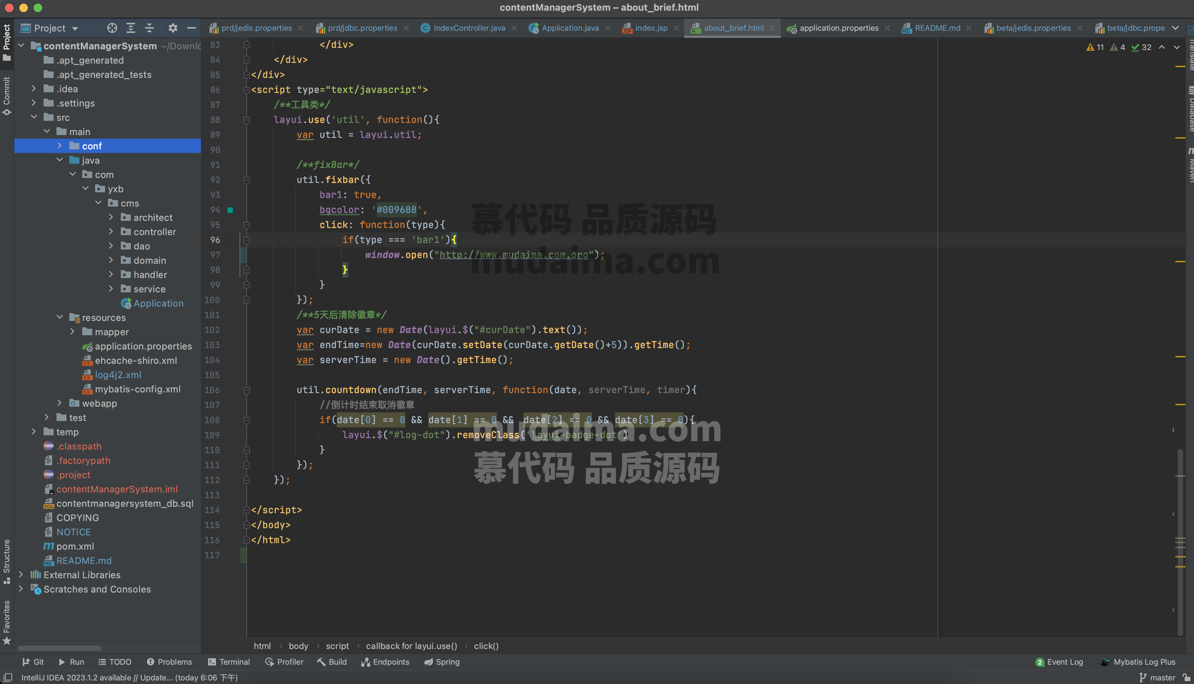The height and width of the screenshot is (684, 1194).
Task: Collapse the src folder
Action: click(33, 117)
